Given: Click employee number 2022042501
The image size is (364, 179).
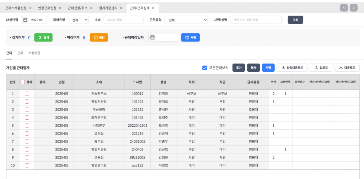Looking at the screenshot, I should tap(138, 125).
